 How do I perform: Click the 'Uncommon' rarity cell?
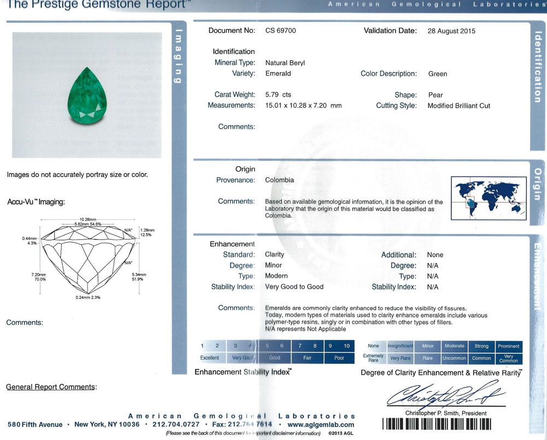coord(454,358)
